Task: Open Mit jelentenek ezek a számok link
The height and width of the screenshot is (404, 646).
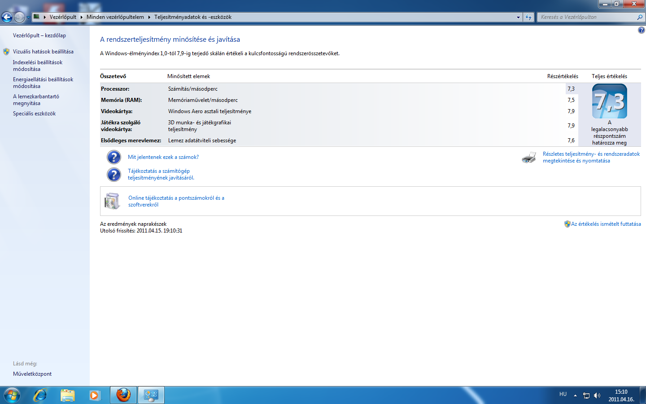Action: point(163,157)
